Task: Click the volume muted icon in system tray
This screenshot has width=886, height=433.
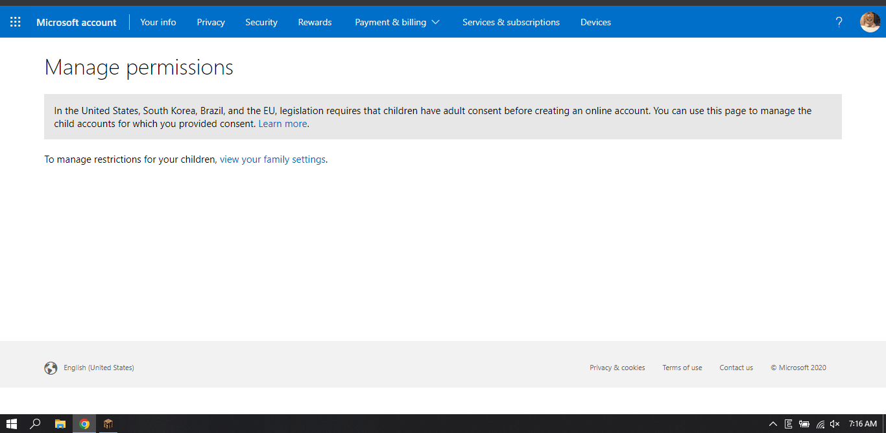Action: (835, 424)
